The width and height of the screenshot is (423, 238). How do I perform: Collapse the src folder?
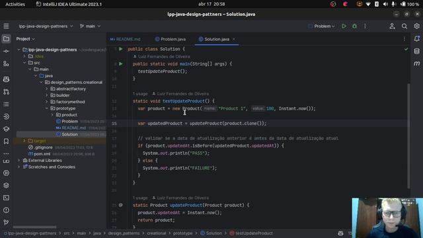click(24, 63)
